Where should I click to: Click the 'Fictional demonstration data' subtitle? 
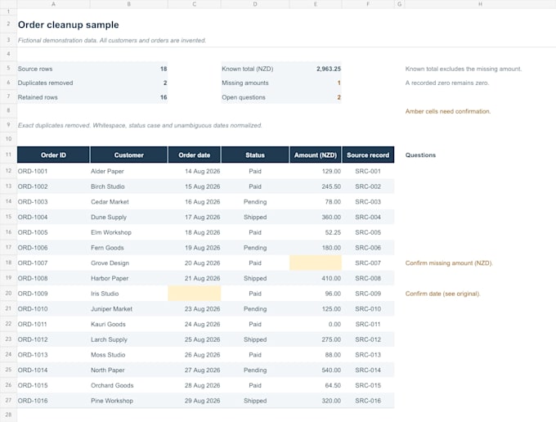(x=112, y=40)
